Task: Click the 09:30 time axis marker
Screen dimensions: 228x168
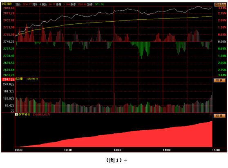Action: tap(19, 150)
